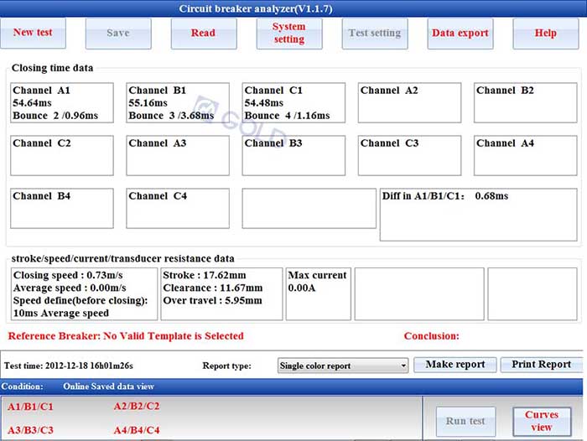
Task: Open Curves view
Action: pos(541,421)
